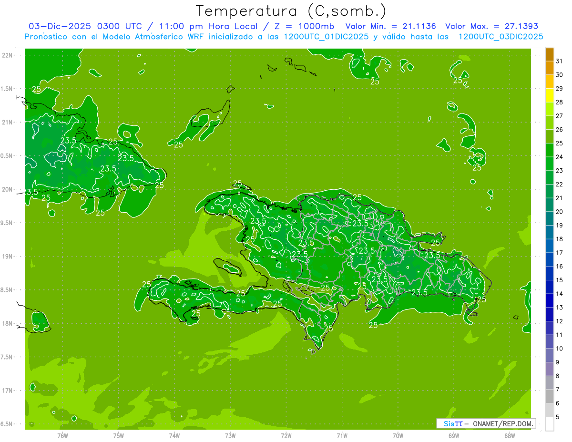
Task: Click the "68W" longitude axis label
Action: tap(510, 435)
